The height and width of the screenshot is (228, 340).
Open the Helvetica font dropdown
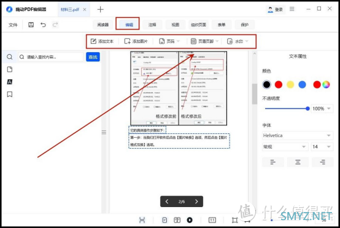pos(298,135)
